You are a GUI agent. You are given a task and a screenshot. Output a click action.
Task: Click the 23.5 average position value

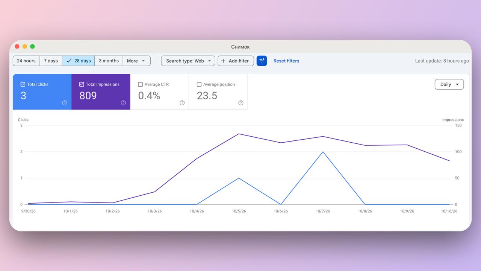207,96
